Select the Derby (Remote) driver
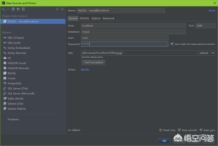The width and height of the screenshot is (218, 146). tap(17, 53)
